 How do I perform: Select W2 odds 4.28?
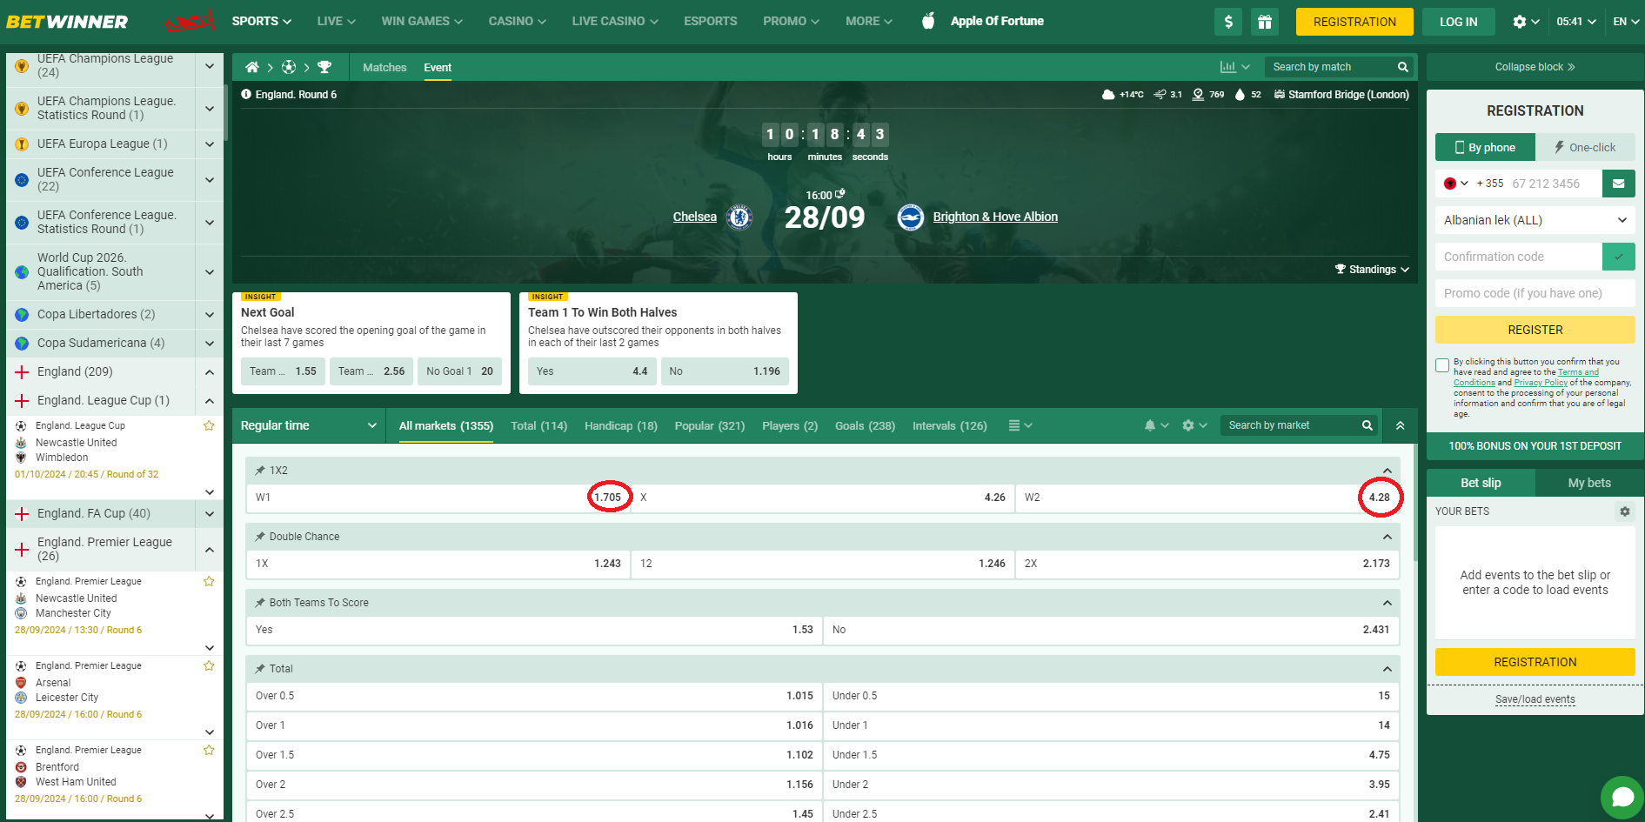(x=1207, y=498)
